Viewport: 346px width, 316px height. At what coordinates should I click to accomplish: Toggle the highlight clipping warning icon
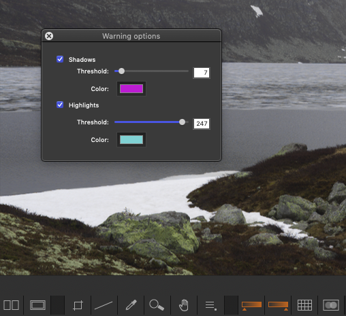[278, 305]
